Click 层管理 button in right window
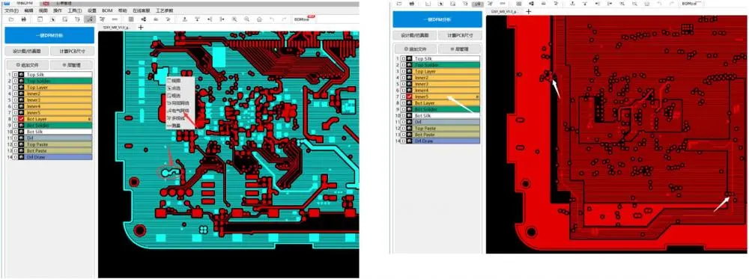Image resolution: width=749 pixels, height=279 pixels. 460,49
